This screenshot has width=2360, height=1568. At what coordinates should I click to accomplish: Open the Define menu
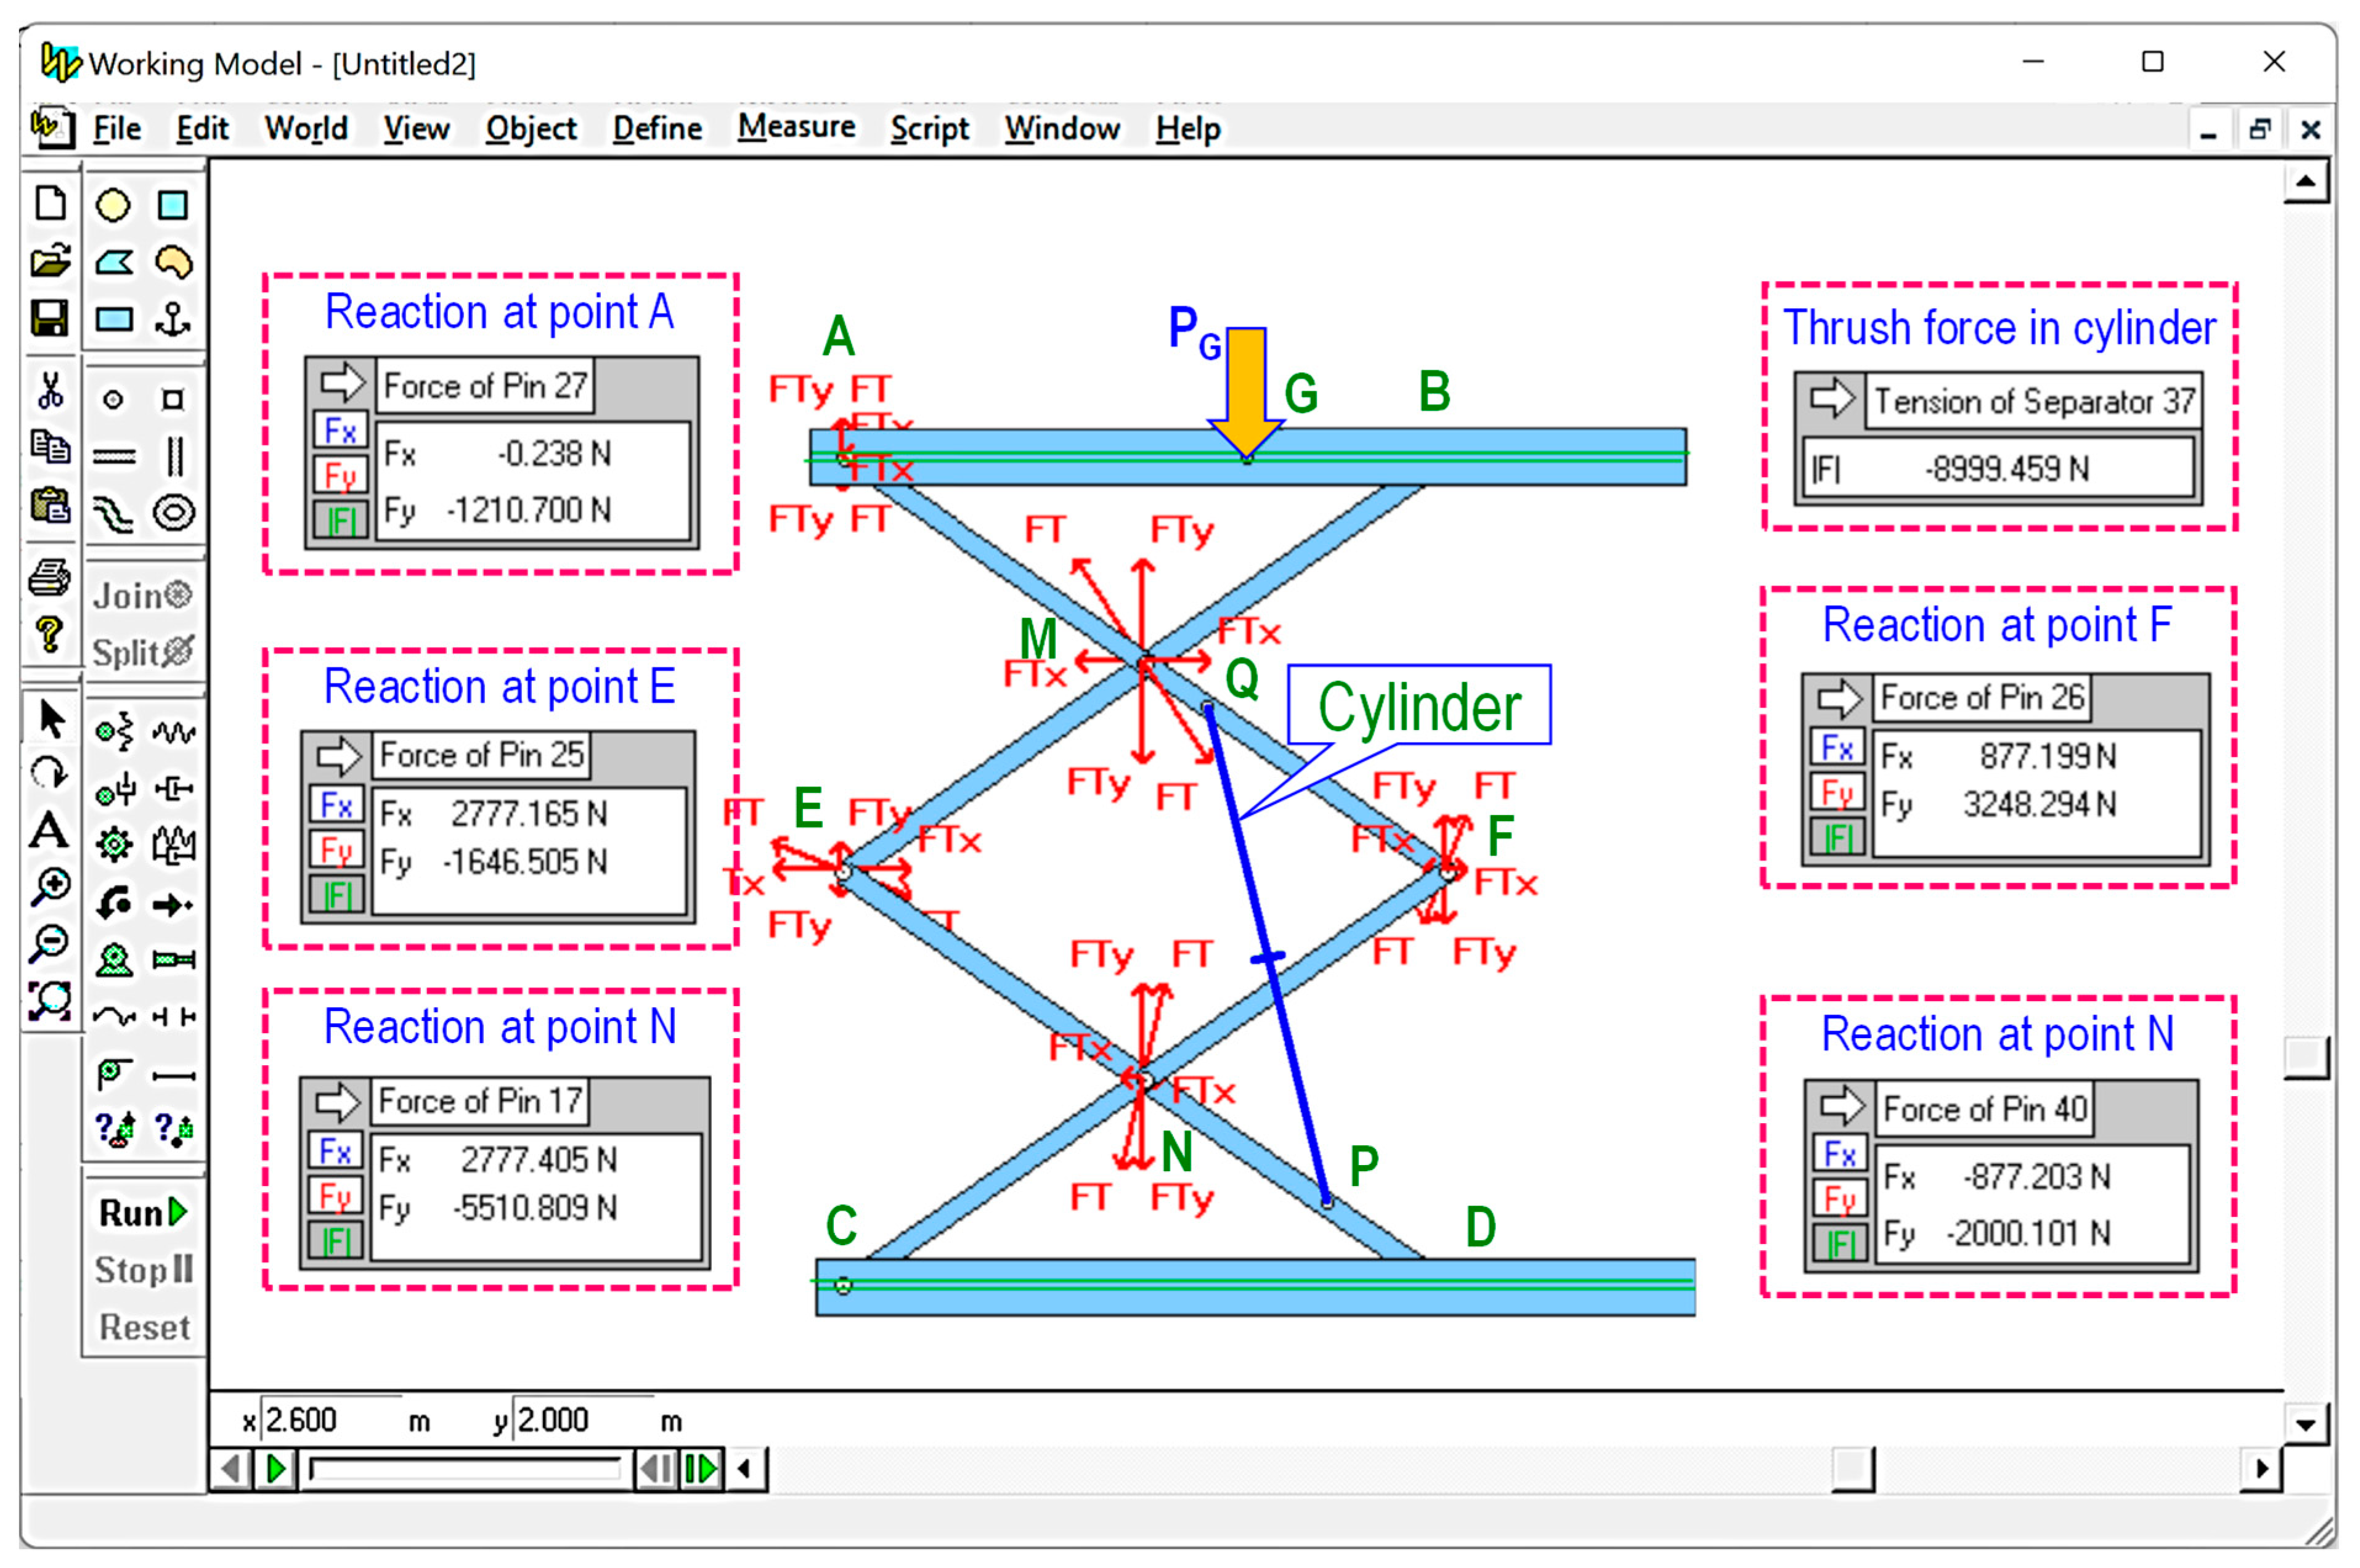[657, 129]
